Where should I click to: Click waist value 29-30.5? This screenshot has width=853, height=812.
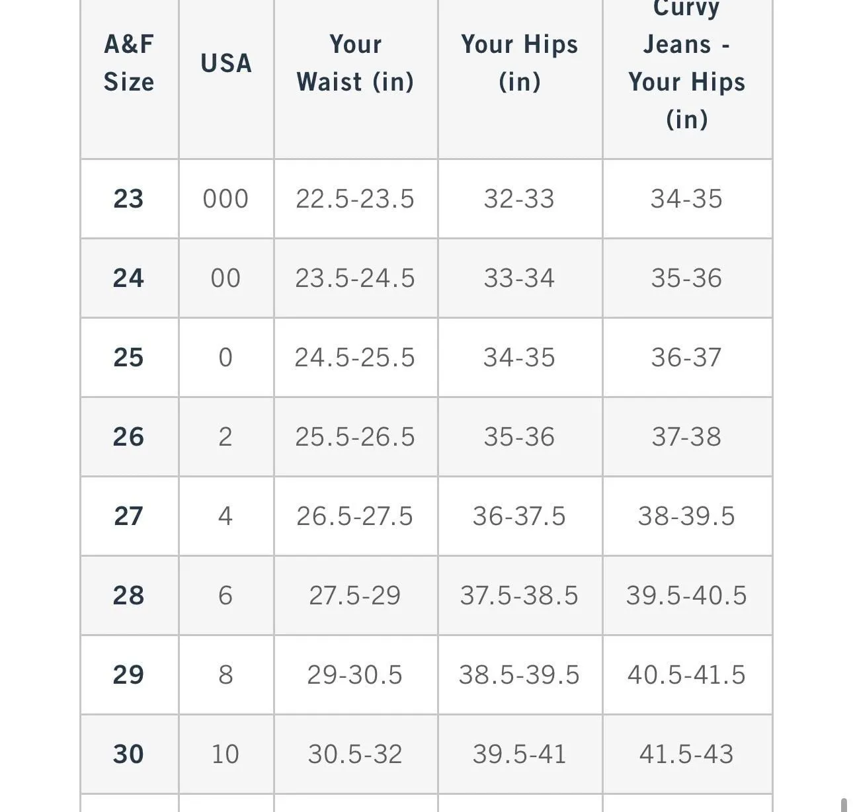click(355, 674)
